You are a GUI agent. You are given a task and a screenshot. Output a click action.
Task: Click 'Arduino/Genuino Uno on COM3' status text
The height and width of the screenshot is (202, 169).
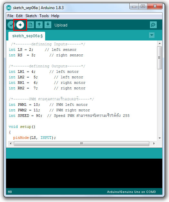coord(131,192)
